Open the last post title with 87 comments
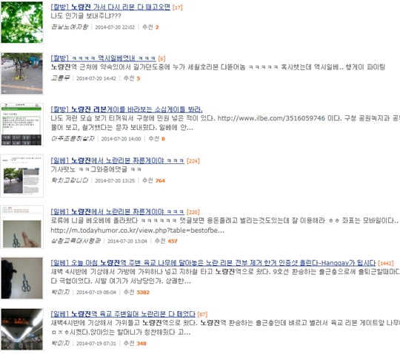Viewport: 400px width, 354px height. coord(123,314)
